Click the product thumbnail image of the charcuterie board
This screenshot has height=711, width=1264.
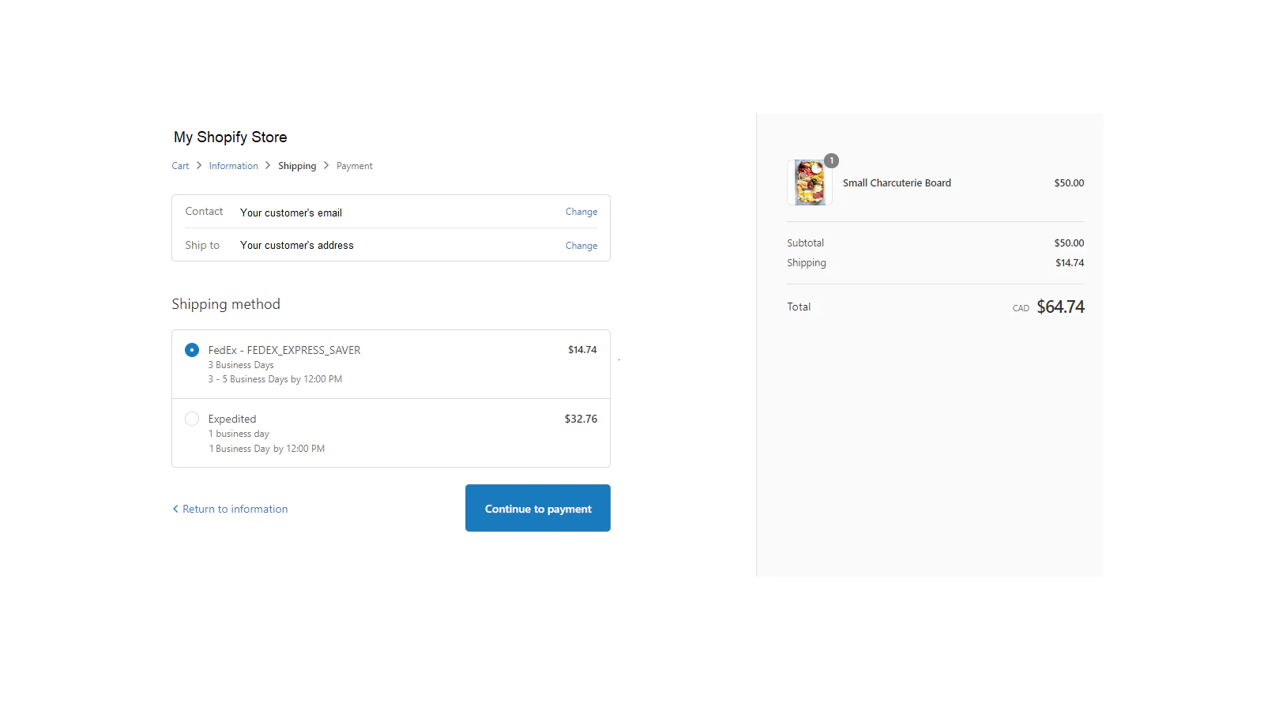click(x=809, y=182)
